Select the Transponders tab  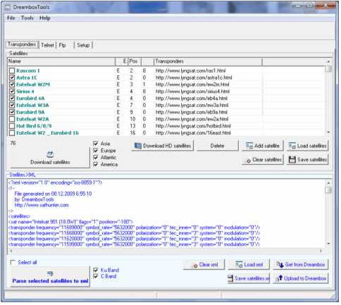tap(22, 44)
